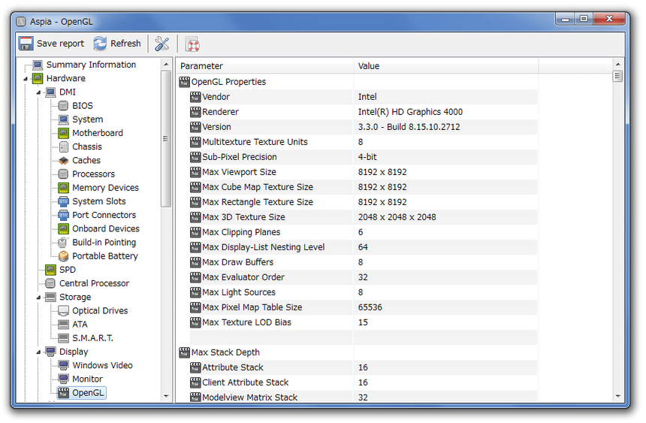The width and height of the screenshot is (646, 423).
Task: Collapse the Display tree node
Action: (38, 352)
